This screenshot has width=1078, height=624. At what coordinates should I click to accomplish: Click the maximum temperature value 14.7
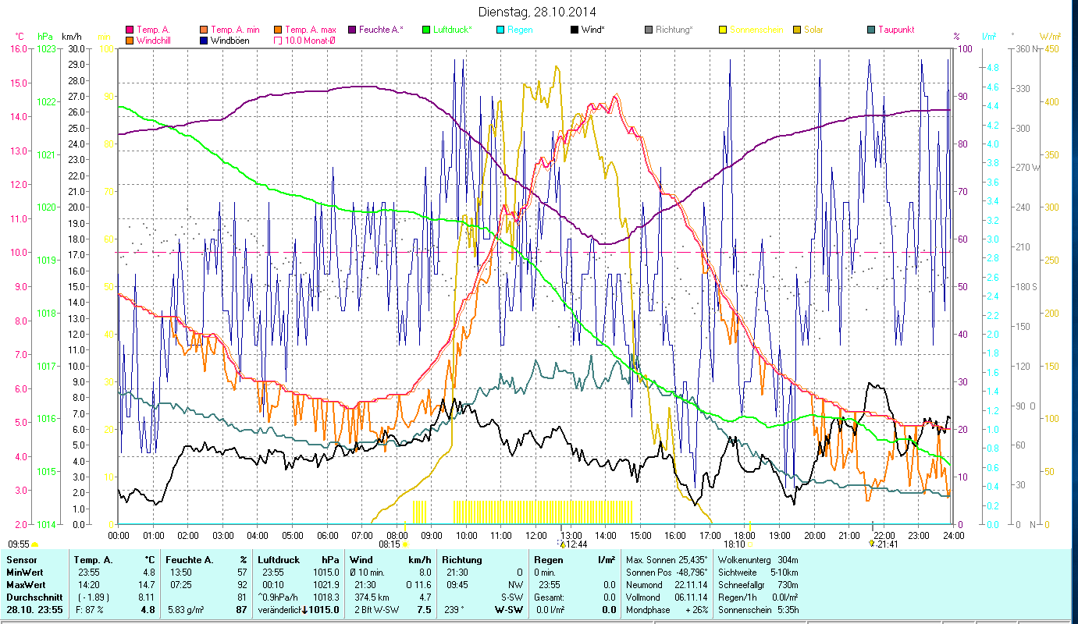coord(147,584)
